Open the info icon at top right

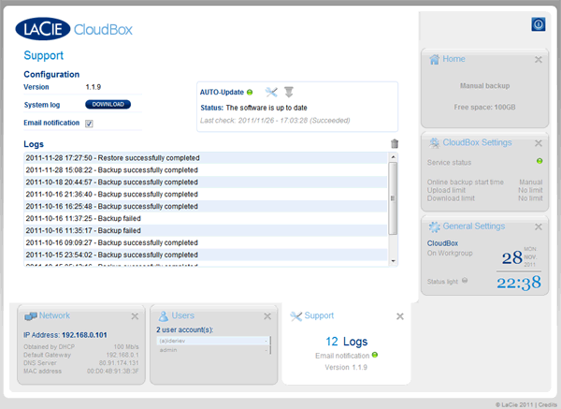(x=539, y=24)
